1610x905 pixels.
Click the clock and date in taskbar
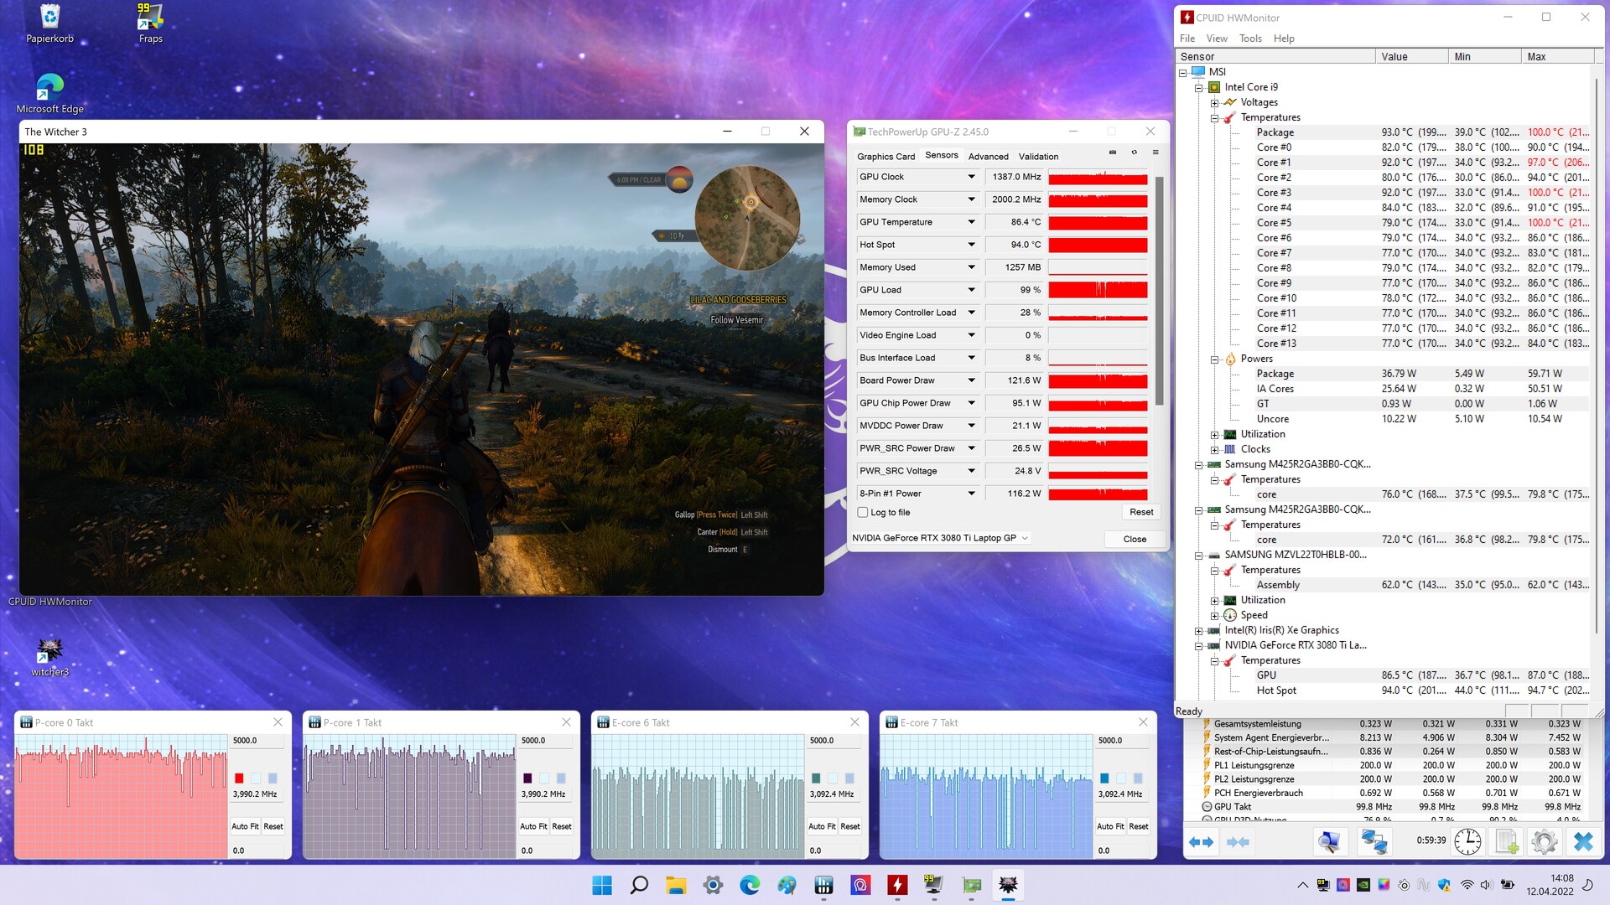(1550, 885)
